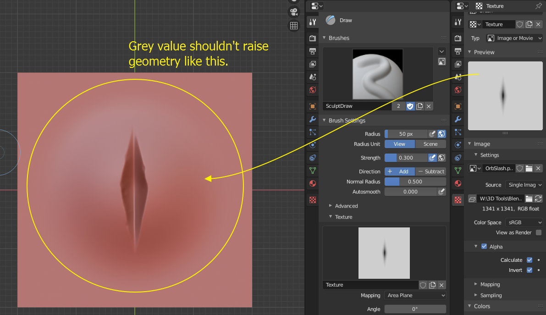Open Active Tool tab in right Texture panel

pos(458,22)
